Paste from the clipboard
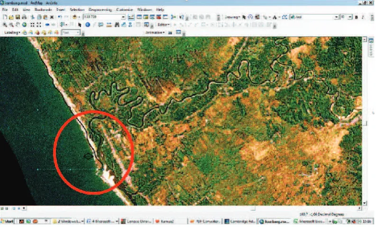Screen dimensions: 376x227 tap(46, 17)
